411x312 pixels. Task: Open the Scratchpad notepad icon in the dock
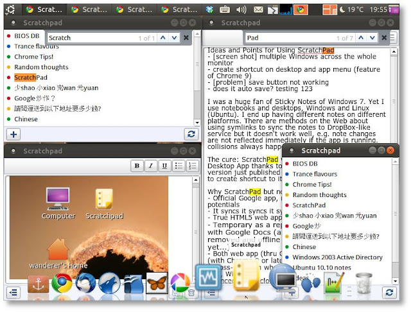[x=245, y=276]
